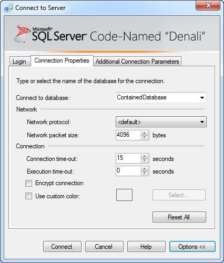Click the 'bytes' unit label
Viewport: 224px width, 263px height.
[x=159, y=135]
